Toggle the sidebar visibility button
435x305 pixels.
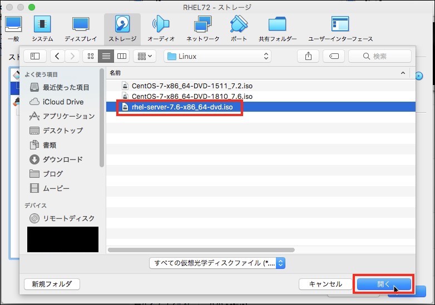[x=35, y=56]
